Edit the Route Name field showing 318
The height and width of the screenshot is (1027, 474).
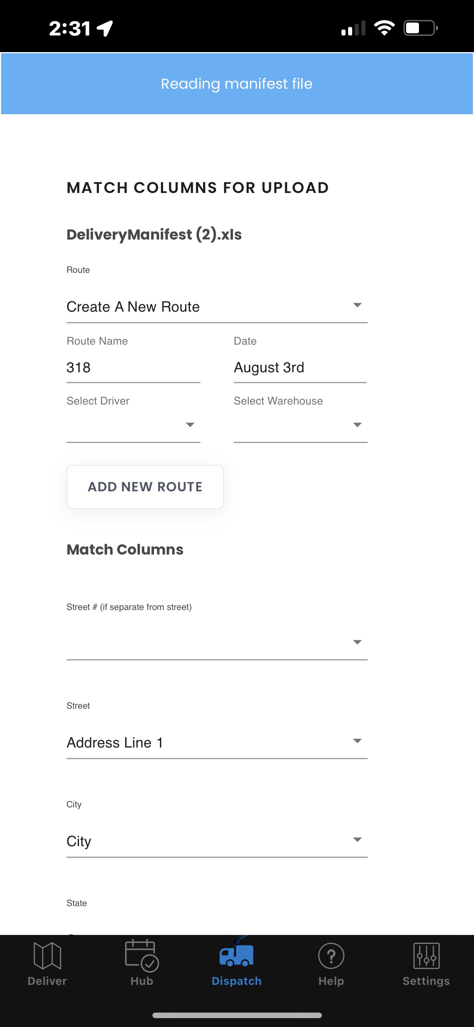133,367
